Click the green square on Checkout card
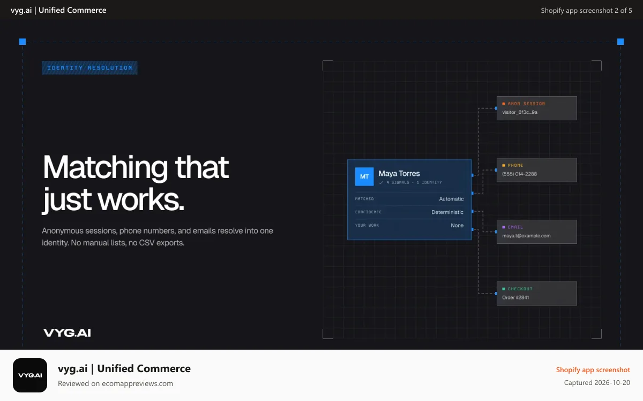The height and width of the screenshot is (401, 643). point(504,289)
